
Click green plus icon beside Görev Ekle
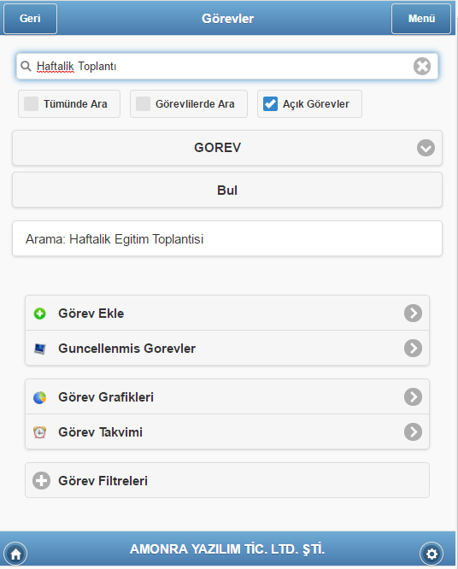pyautogui.click(x=39, y=314)
